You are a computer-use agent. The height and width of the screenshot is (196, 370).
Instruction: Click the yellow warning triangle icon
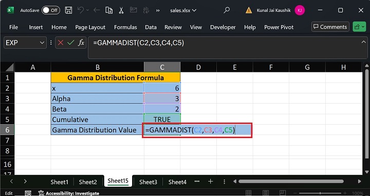[249, 10]
